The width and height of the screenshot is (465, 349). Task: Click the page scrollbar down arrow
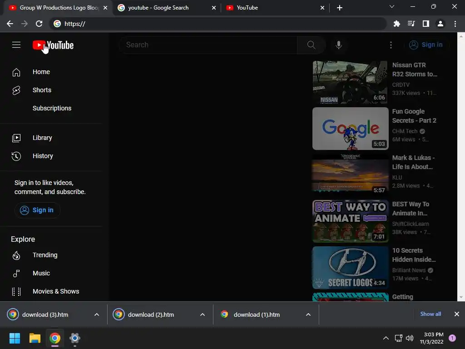coord(461,297)
